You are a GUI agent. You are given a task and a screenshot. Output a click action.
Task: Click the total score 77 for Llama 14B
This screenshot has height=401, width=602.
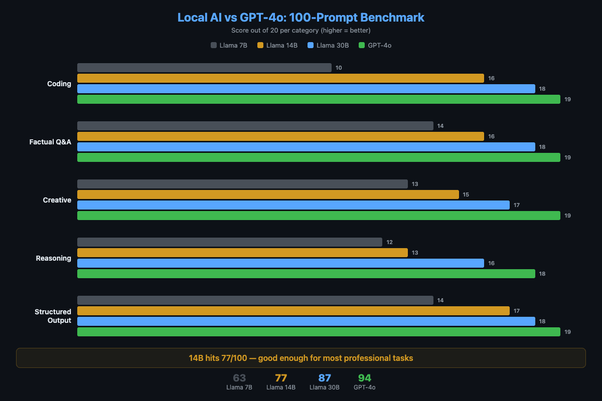281,378
